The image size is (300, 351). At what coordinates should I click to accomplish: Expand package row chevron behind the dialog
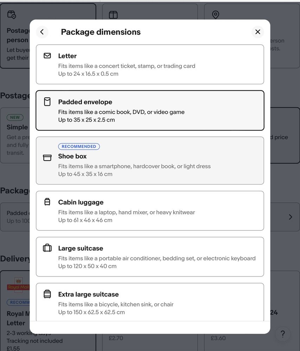tap(291, 217)
